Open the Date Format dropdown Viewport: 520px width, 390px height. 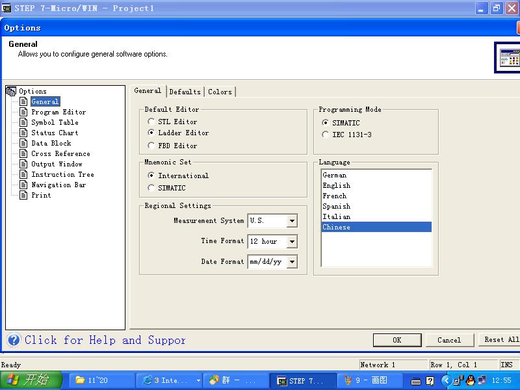(x=292, y=262)
